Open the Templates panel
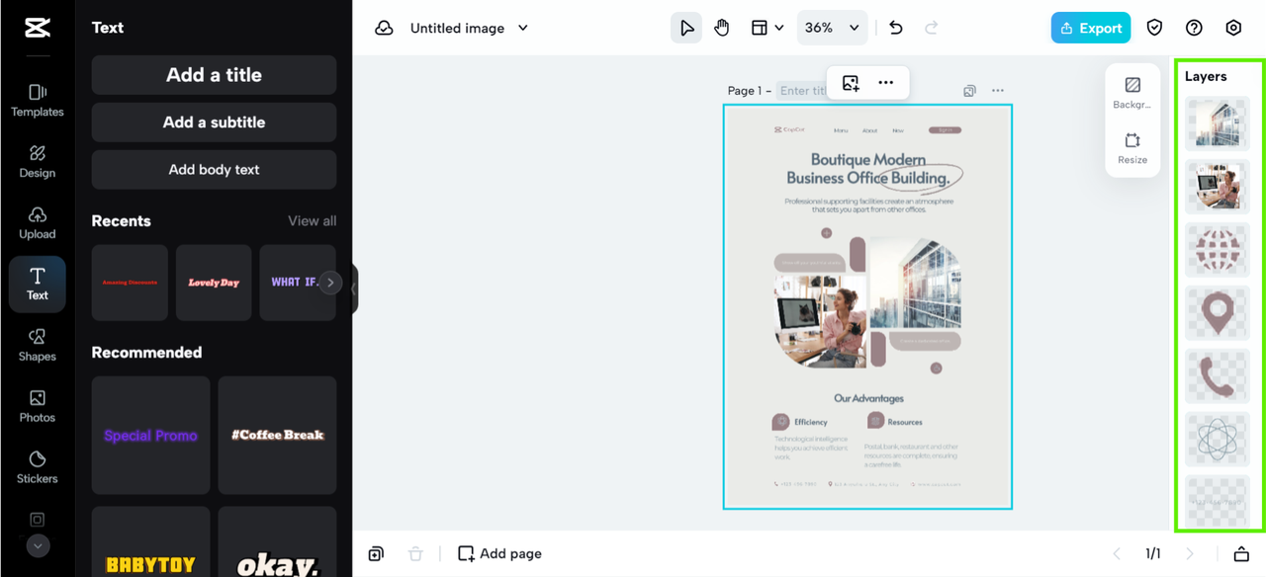Screen dimensions: 1266x577 tap(38, 101)
